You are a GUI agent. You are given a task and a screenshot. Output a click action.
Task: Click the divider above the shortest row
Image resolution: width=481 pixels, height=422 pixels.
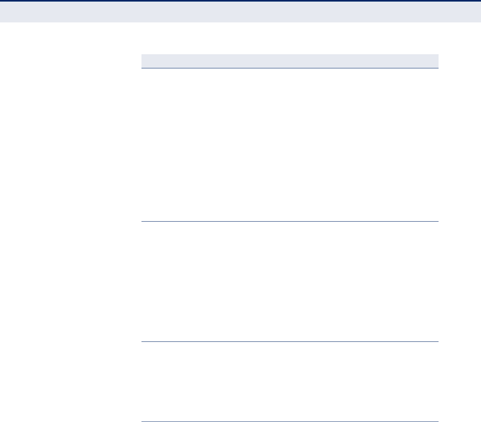click(290, 342)
